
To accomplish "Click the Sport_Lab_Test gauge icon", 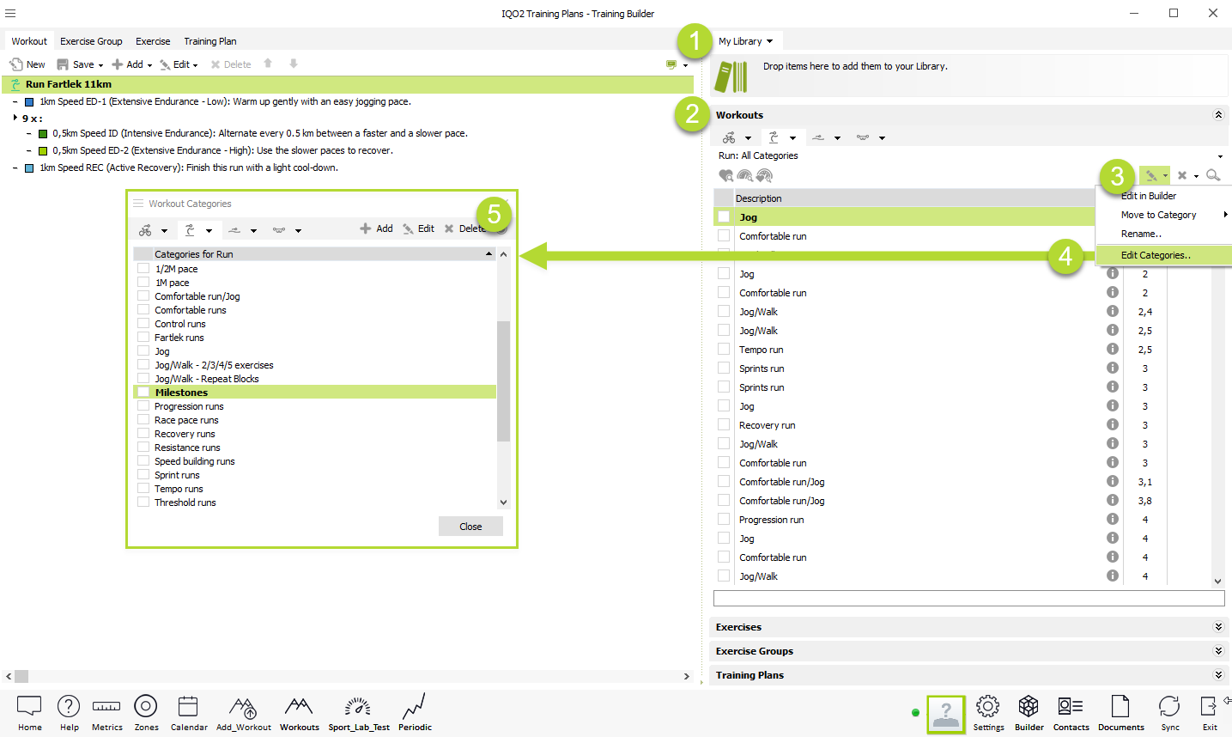I will coord(358,707).
